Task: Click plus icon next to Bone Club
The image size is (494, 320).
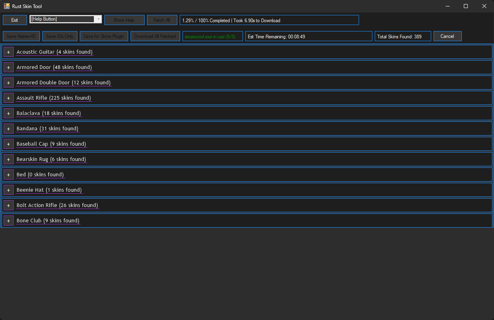Action: (x=8, y=221)
